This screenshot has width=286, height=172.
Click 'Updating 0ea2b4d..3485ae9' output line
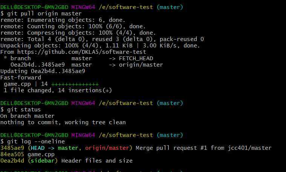tap(43, 71)
